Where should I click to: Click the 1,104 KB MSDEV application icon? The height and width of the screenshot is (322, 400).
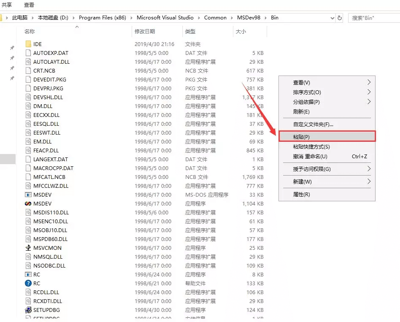coord(28,203)
